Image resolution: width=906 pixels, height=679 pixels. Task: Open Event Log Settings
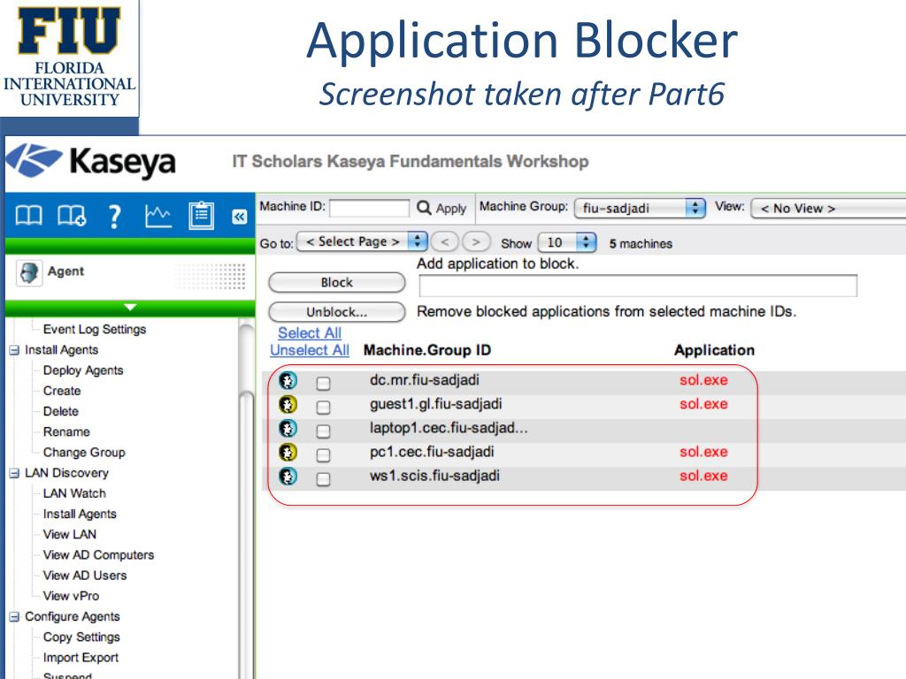tap(95, 329)
